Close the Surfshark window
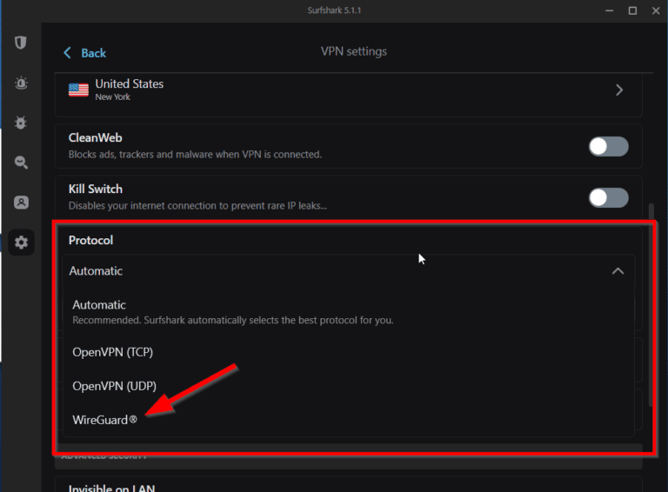 click(x=656, y=10)
